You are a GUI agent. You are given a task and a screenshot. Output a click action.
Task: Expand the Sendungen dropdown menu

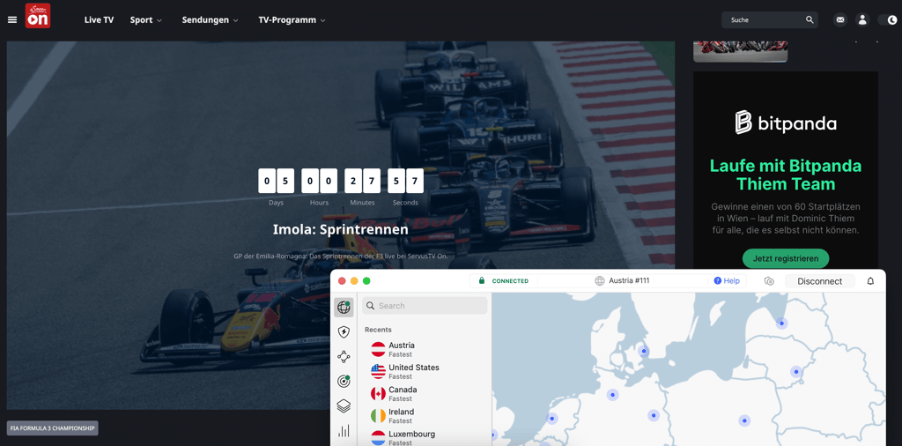(x=210, y=19)
